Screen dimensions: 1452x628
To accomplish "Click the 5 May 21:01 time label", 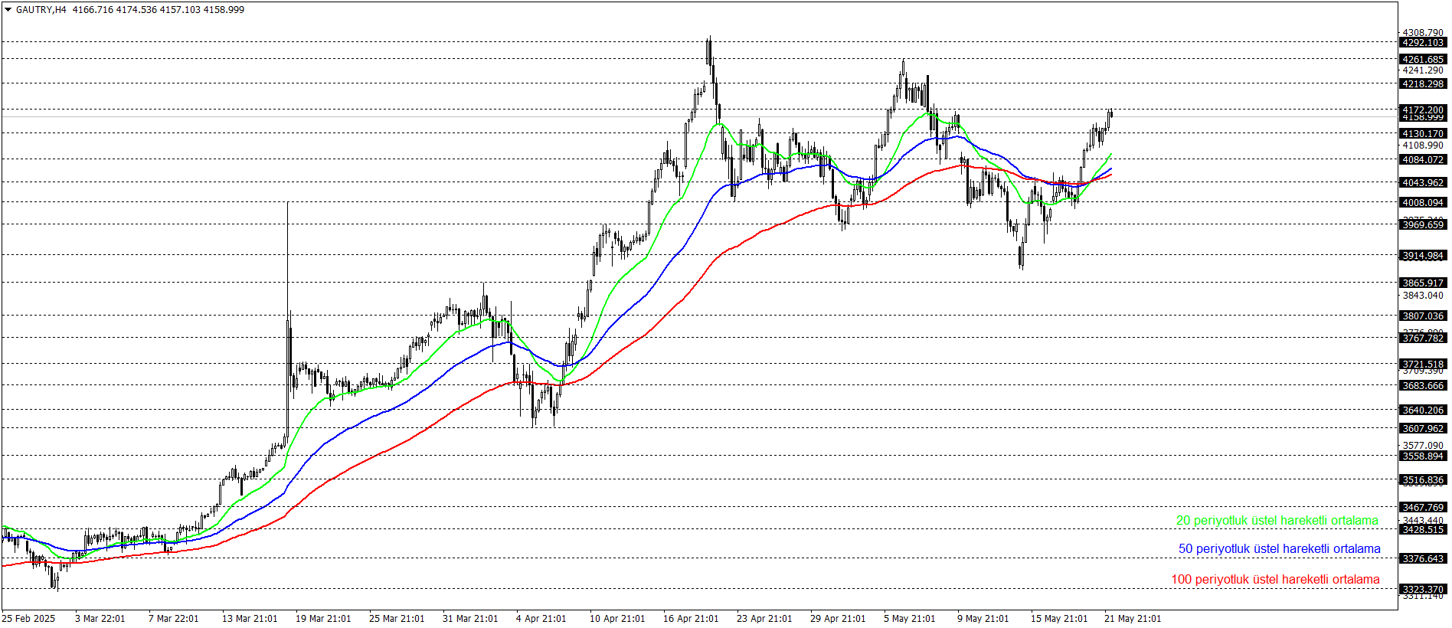I will point(909,619).
